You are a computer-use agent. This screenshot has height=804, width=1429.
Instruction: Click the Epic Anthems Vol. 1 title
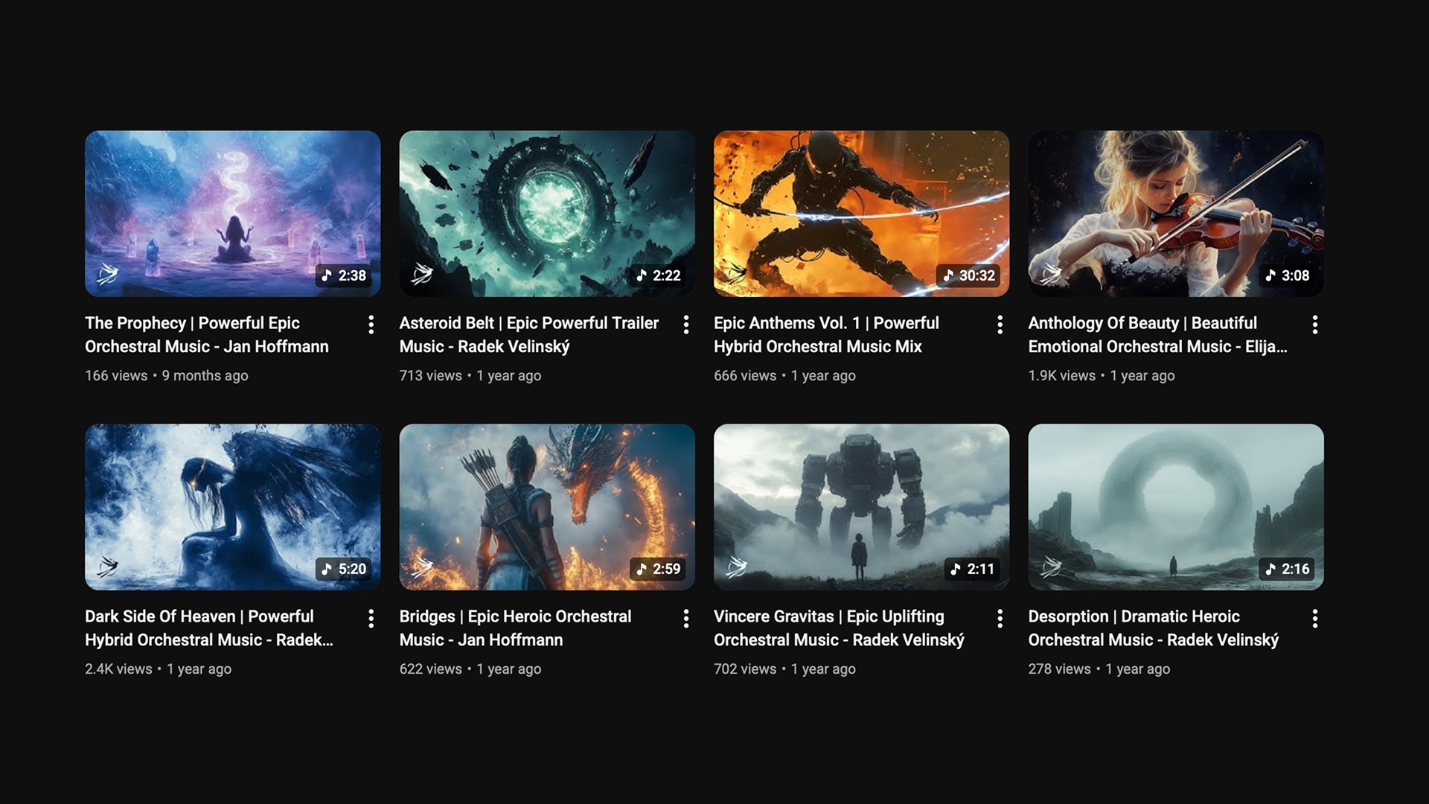click(826, 334)
